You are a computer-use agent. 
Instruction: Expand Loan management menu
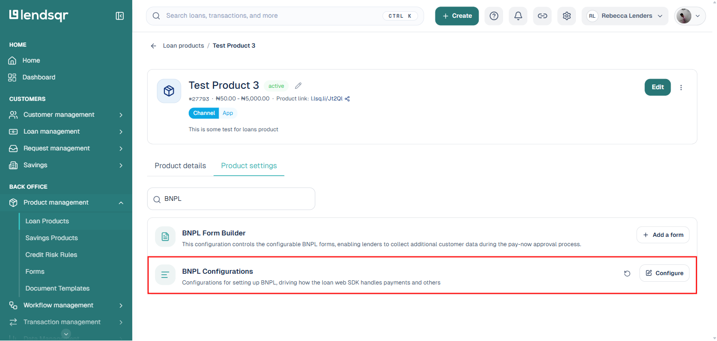pyautogui.click(x=66, y=131)
